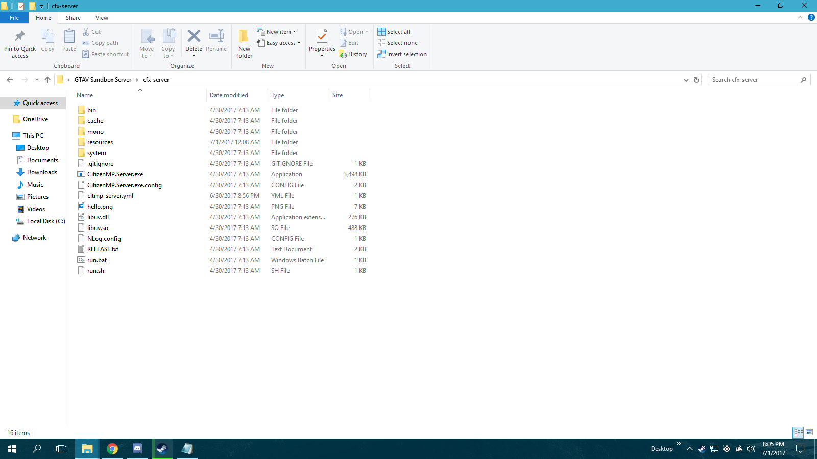
Task: Open file History
Action: click(x=353, y=54)
